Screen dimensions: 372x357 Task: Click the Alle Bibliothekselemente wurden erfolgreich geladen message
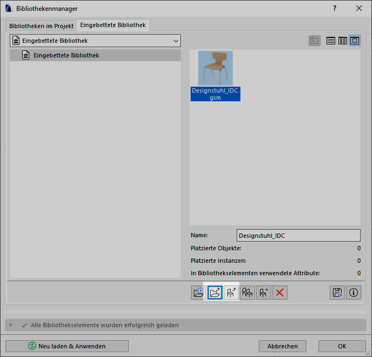105,325
